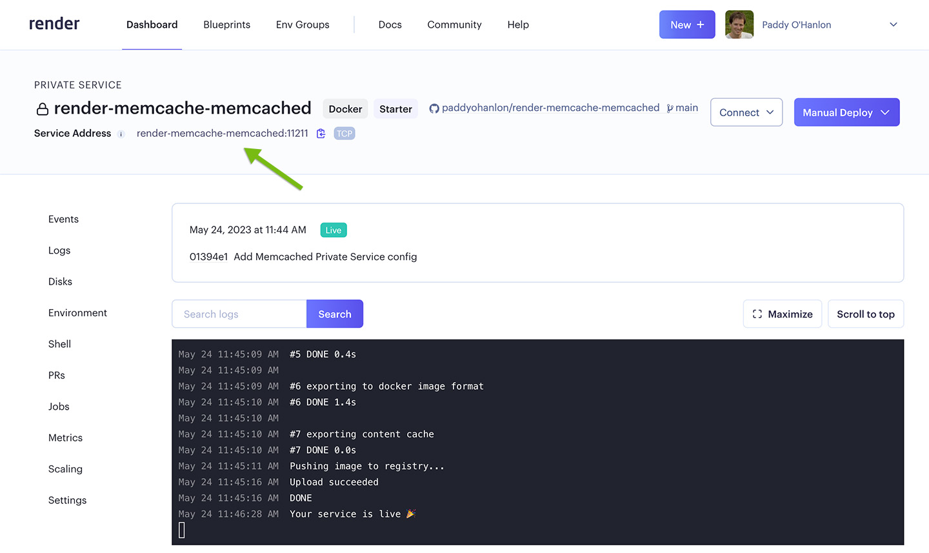
Task: Open the Manual Deploy dropdown
Action: click(846, 112)
